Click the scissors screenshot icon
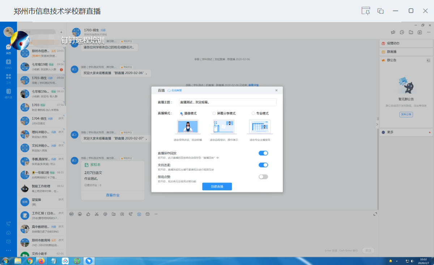This screenshot has width=434, height=265. tap(97, 214)
